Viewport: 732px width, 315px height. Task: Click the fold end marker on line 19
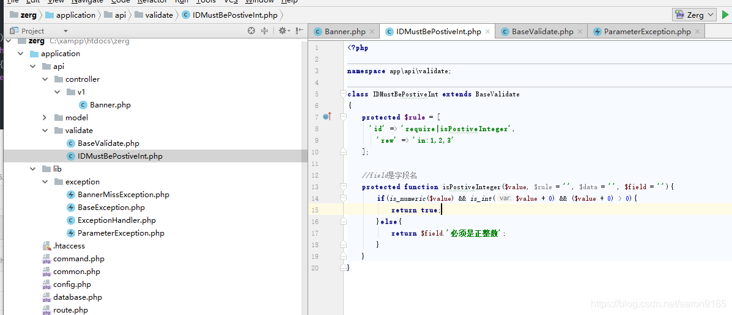coord(343,256)
